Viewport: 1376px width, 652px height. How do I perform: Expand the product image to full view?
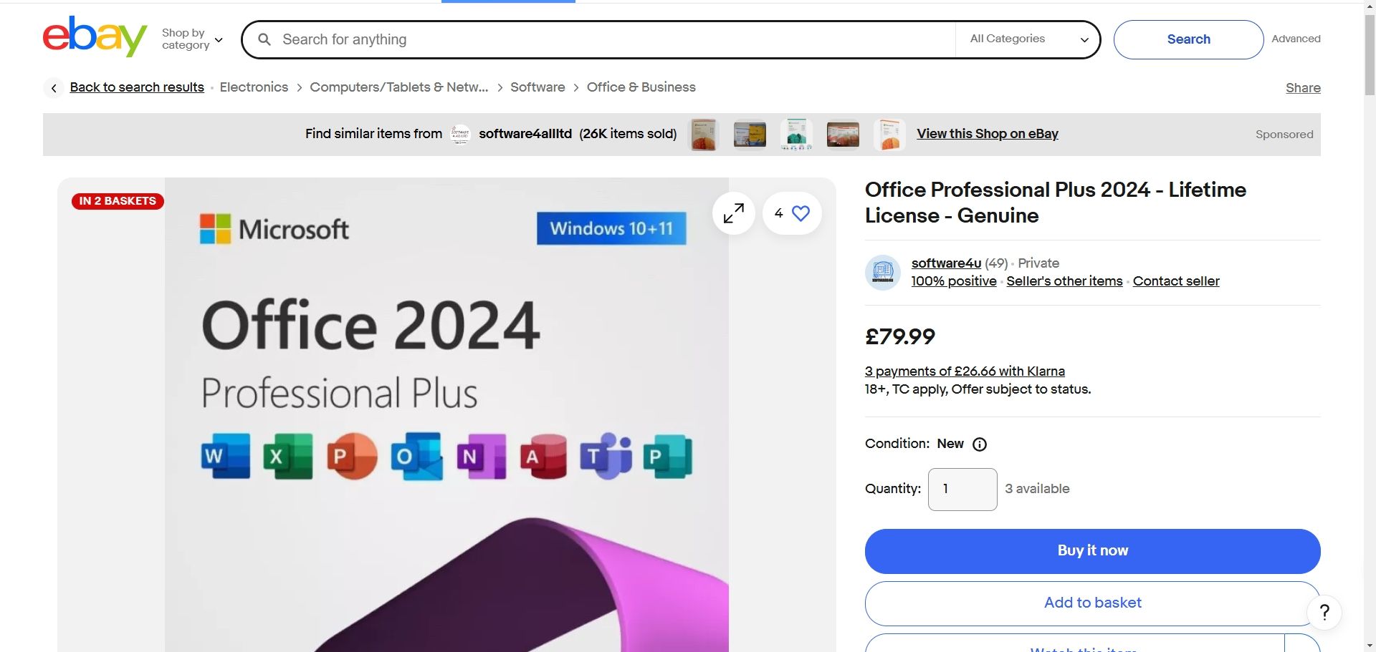click(733, 213)
